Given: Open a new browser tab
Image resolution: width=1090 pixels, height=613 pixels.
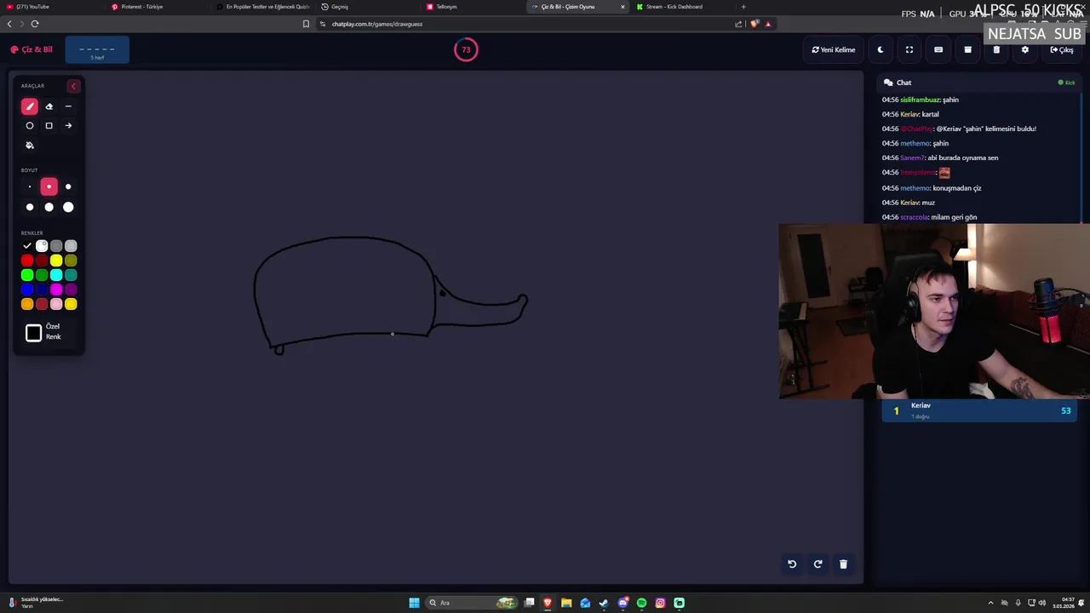Looking at the screenshot, I should 743,7.
